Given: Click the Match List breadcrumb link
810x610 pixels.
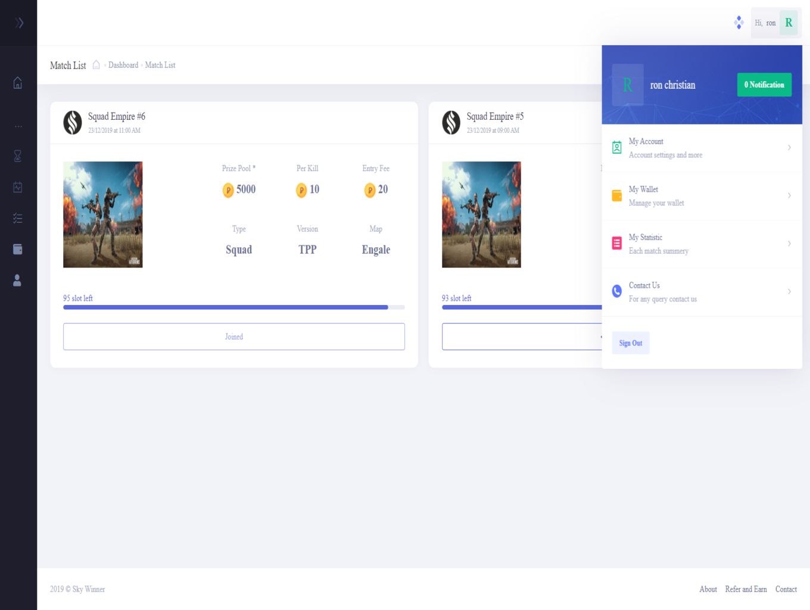Looking at the screenshot, I should (160, 65).
